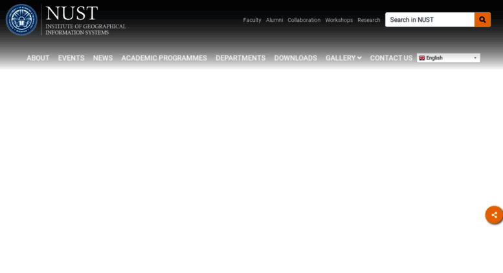Click the NUST university seal logo
This screenshot has height=273, width=503.
[x=21, y=20]
